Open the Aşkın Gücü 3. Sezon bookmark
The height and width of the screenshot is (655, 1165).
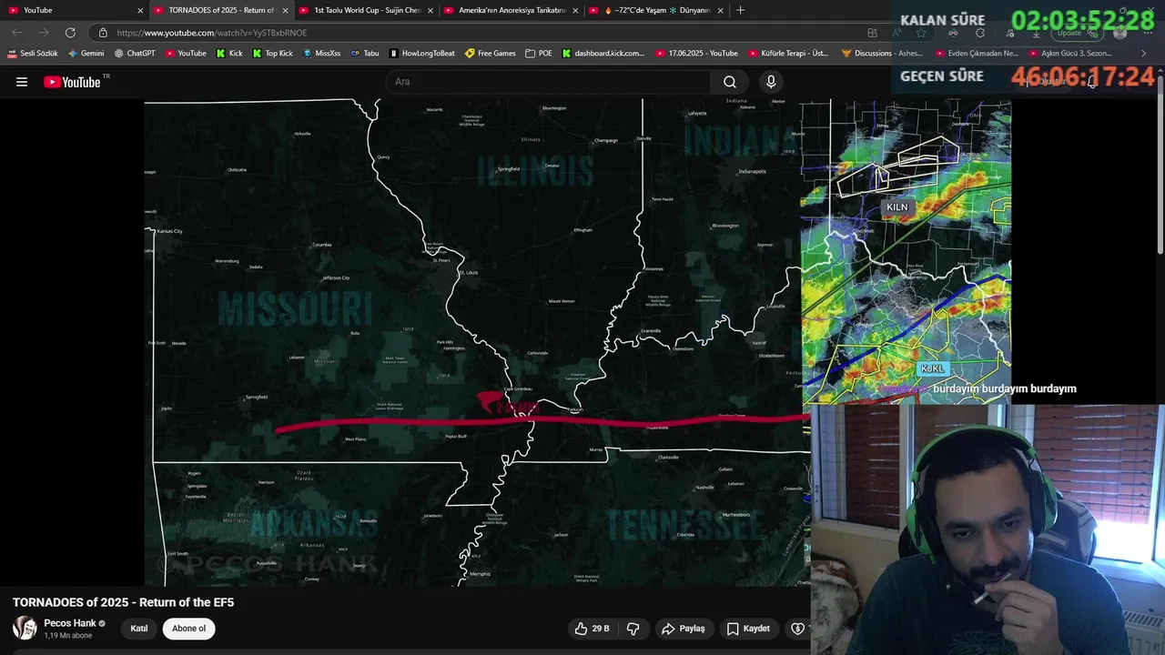pos(1070,54)
